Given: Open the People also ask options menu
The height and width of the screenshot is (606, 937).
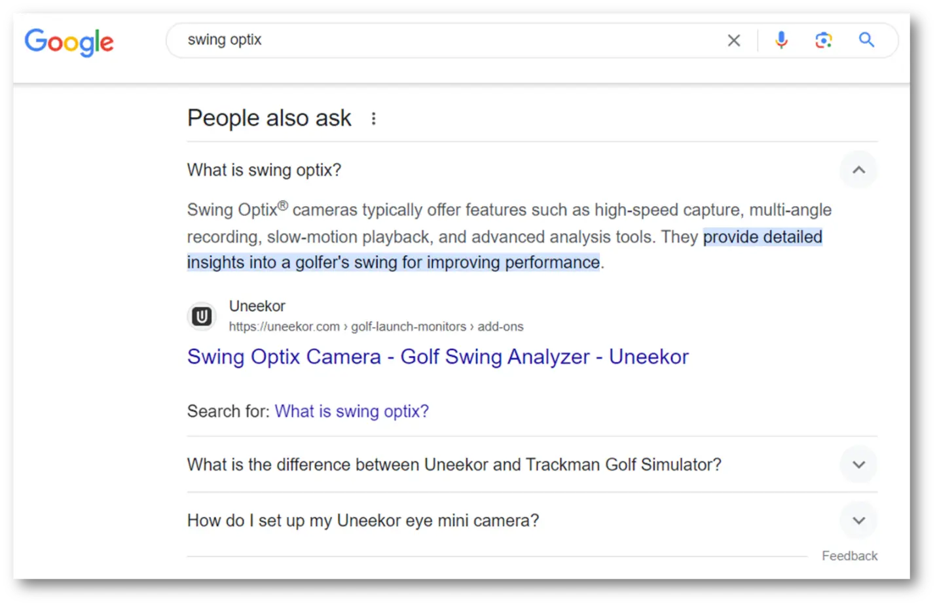Looking at the screenshot, I should (x=373, y=118).
